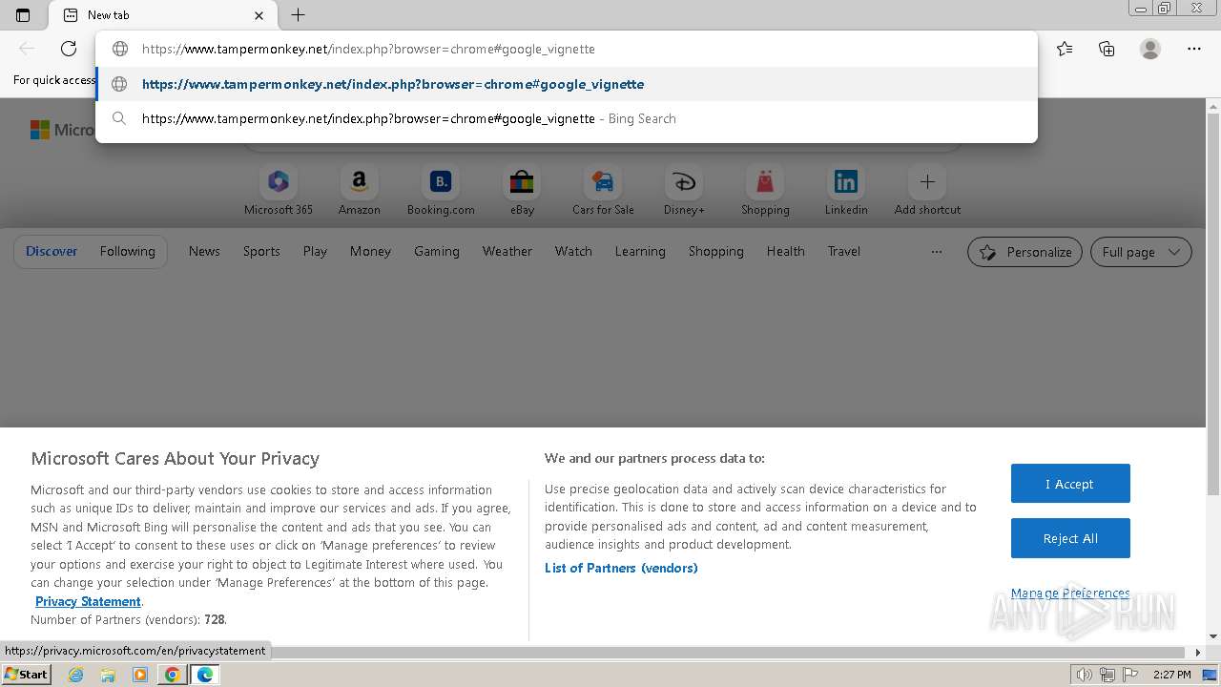Click the Refresh page icon
This screenshot has width=1221, height=687.
pos(69,49)
